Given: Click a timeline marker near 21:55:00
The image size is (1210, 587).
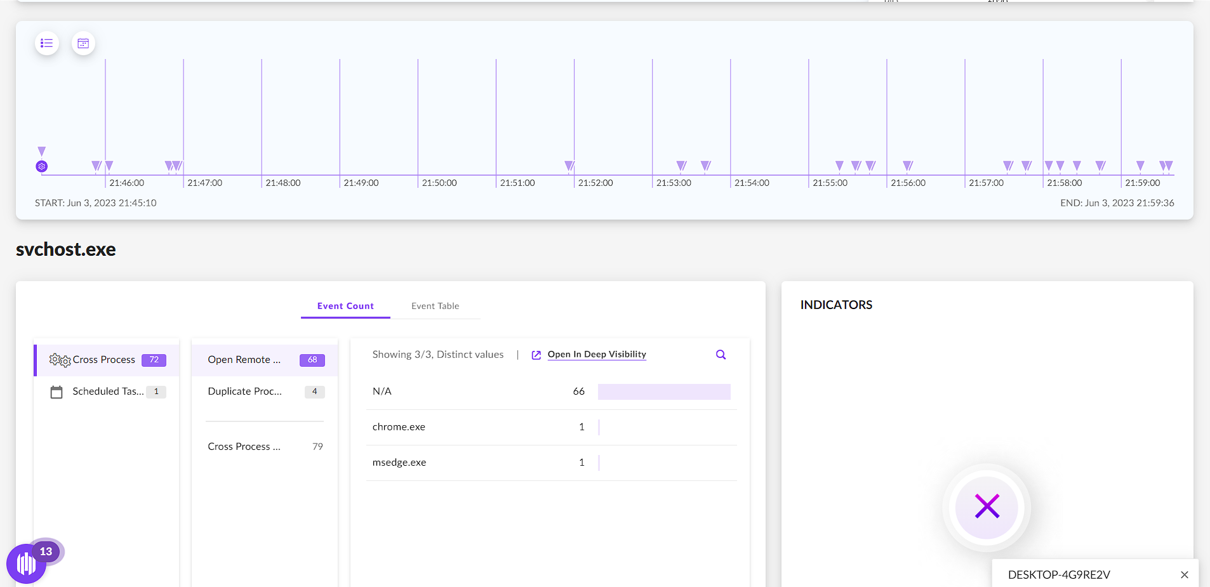Looking at the screenshot, I should click(x=839, y=166).
